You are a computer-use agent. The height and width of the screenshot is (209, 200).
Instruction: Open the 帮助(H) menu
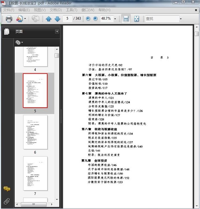click(104, 10)
